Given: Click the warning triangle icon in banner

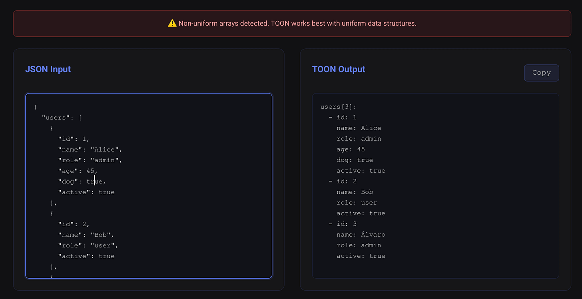Looking at the screenshot, I should click(172, 23).
